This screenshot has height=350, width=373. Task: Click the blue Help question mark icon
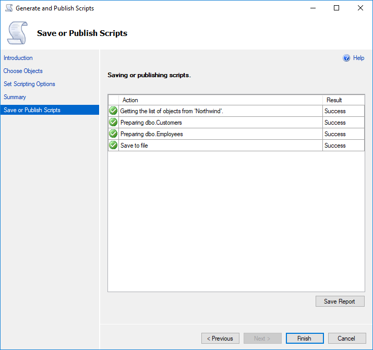pyautogui.click(x=346, y=58)
